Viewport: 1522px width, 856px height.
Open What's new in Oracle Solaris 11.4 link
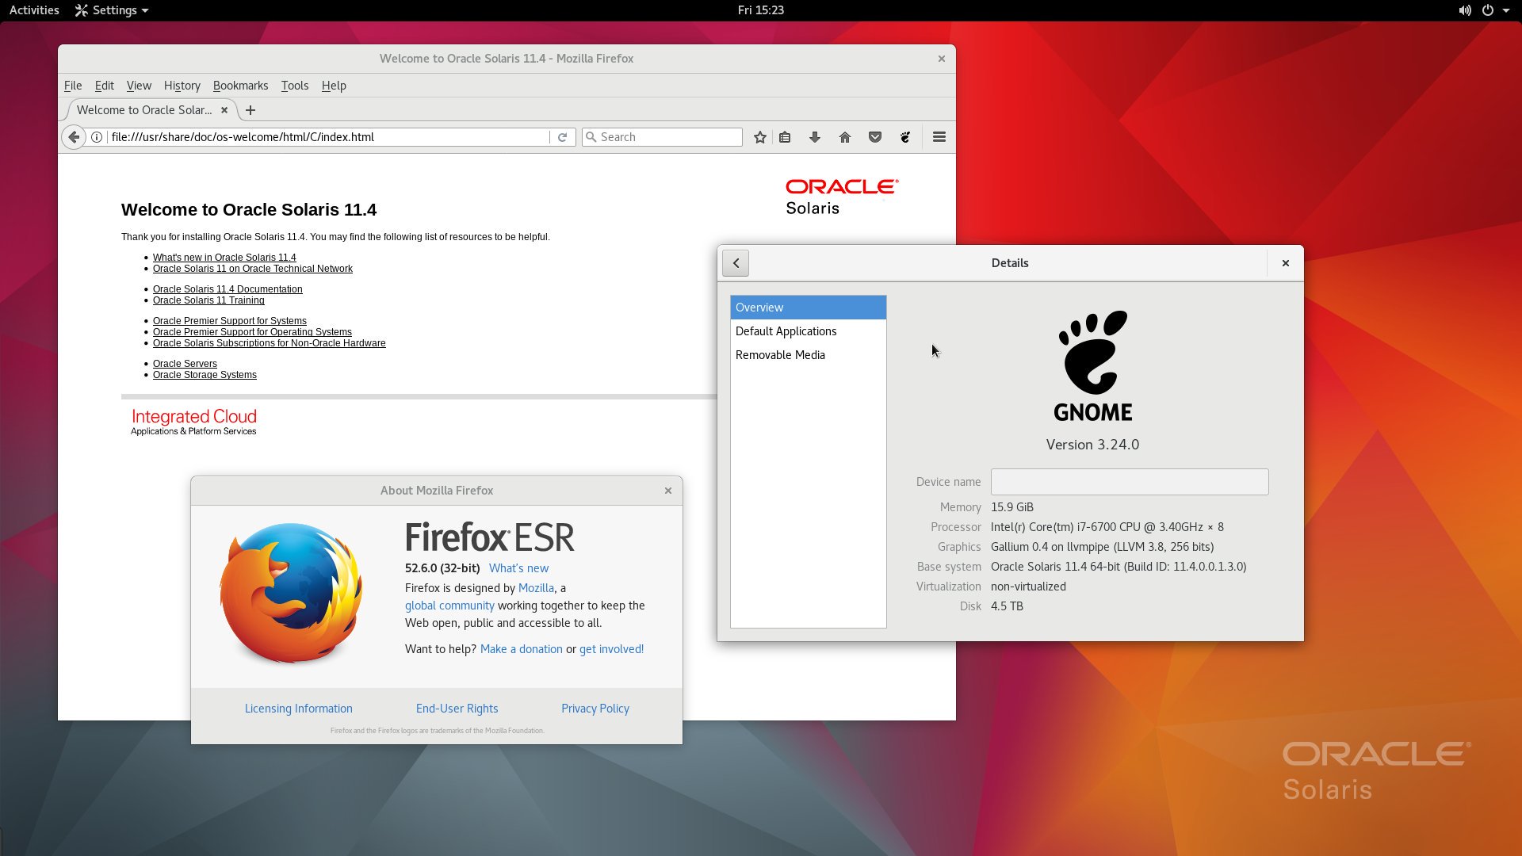pos(224,258)
